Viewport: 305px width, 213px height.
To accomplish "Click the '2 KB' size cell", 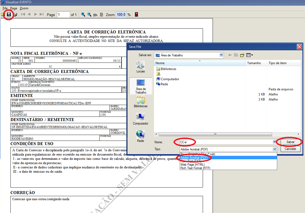I will click(261, 99).
